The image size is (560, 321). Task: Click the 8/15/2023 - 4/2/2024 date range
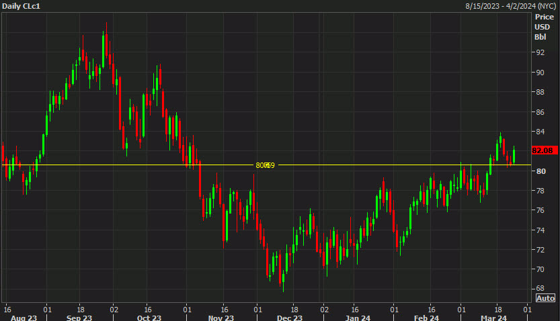(x=511, y=6)
